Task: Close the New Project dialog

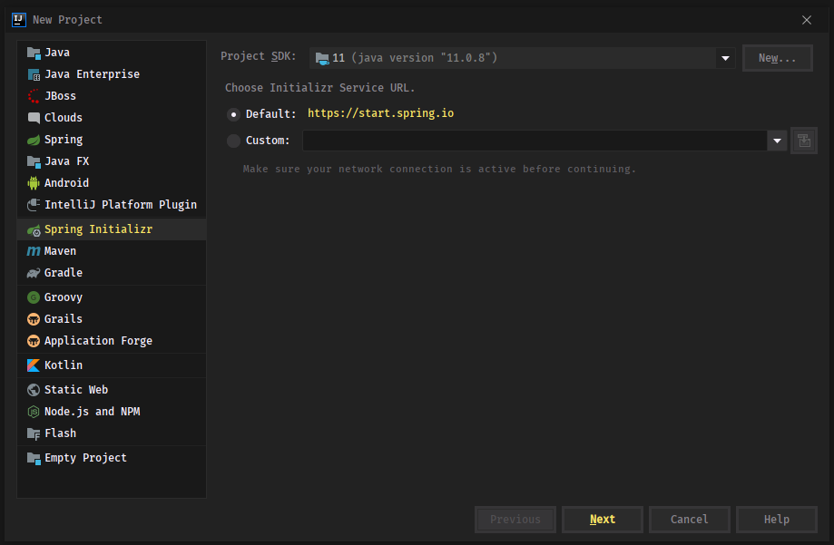Action: 807,20
